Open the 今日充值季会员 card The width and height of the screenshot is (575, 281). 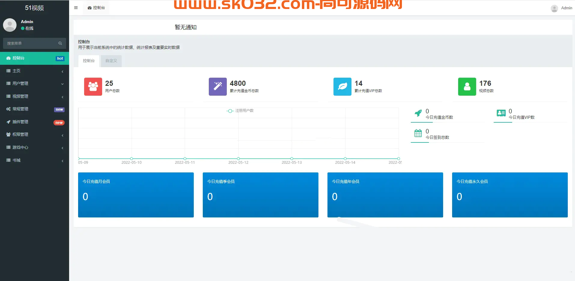click(x=260, y=195)
